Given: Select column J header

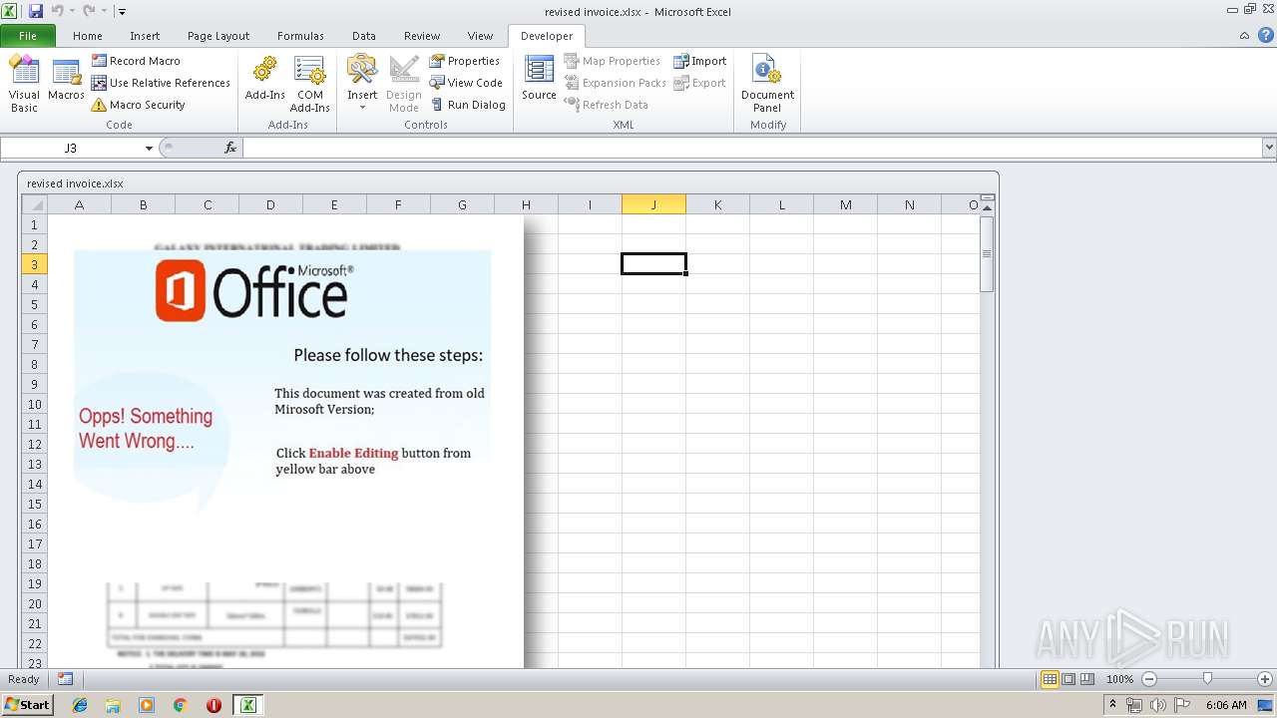Looking at the screenshot, I should pos(653,204).
